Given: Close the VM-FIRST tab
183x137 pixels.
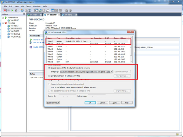Looking at the screenshot, I should (41, 15).
